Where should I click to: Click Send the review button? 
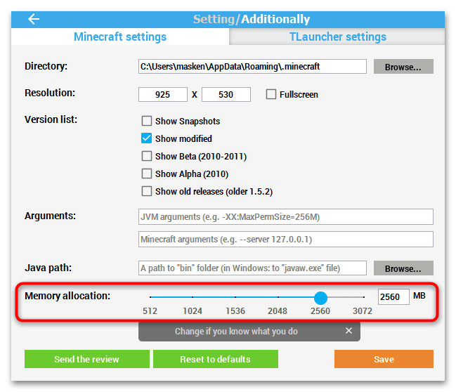[x=87, y=359]
